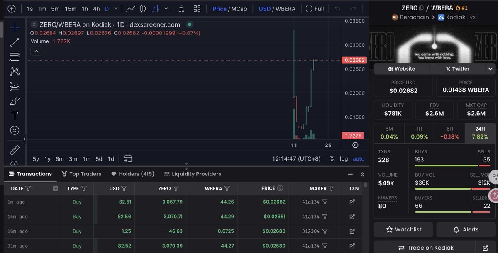Switch to the Top Traders tab
498x253 pixels.
pyautogui.click(x=81, y=174)
